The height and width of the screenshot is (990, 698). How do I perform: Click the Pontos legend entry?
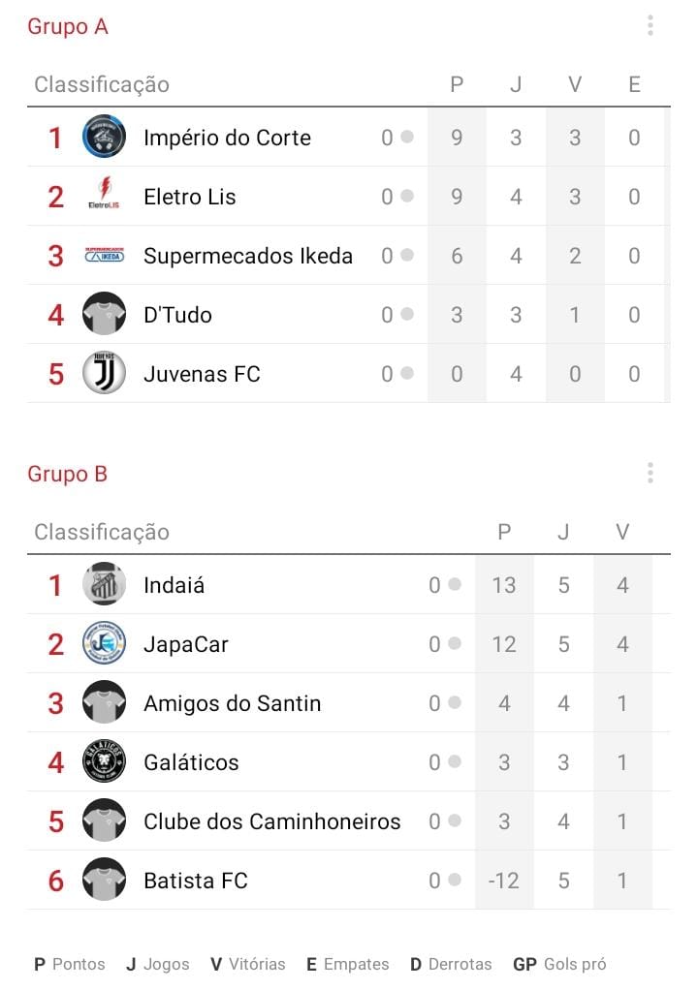pyautogui.click(x=70, y=964)
